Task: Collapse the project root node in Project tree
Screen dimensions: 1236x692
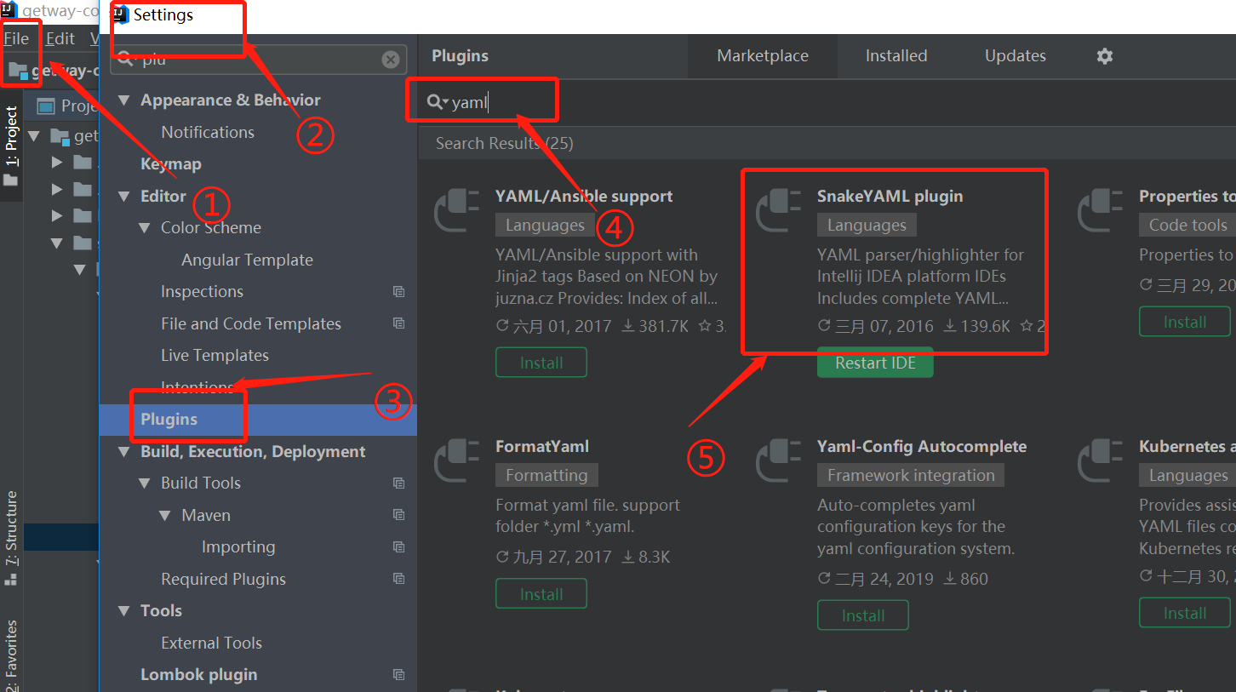Action: (x=35, y=136)
